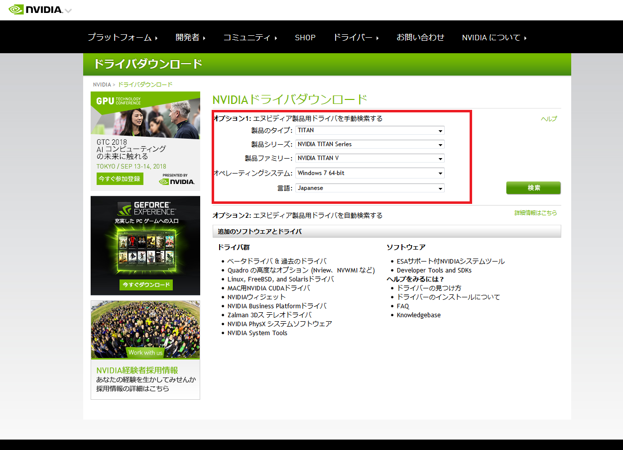623x450 pixels.
Task: Open NVIDIA Business Platformドライバ link
Action: click(277, 306)
